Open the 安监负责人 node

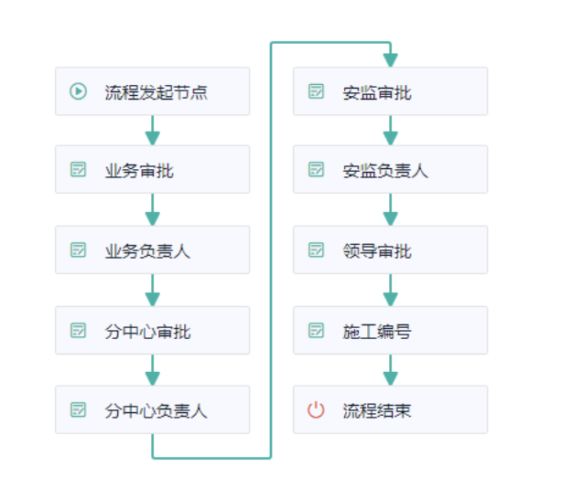click(x=385, y=170)
